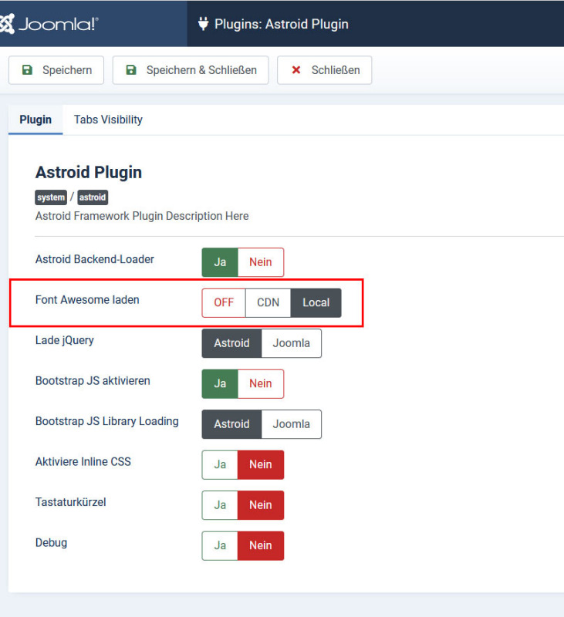
Task: Click the Tastaturkürzel label
Action: pos(71,502)
